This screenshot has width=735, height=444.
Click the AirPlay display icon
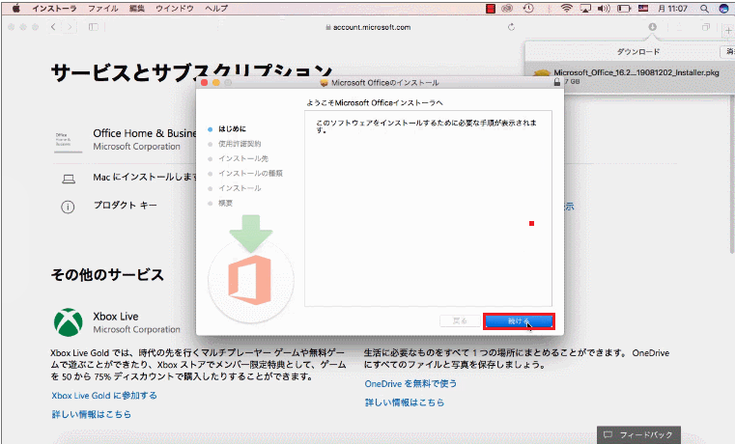585,9
